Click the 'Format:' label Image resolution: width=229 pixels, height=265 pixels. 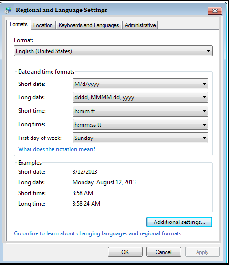(24, 40)
